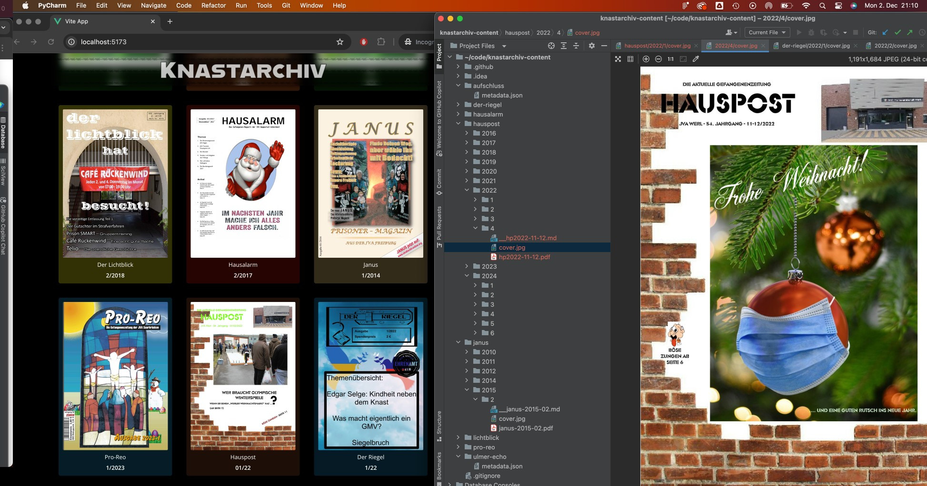Open Pro-Reo 1/2023 cover card
The image size is (927, 486).
(x=115, y=387)
